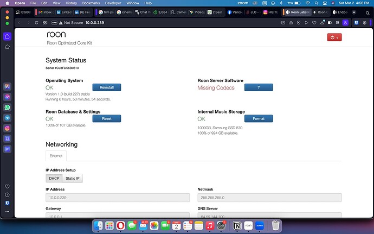Viewport: 374px width, 234px height.
Task: Open Instagram in the Opera sidebar
Action: 8,128
